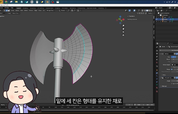Toggle the X axis button in Mirror Axis
Screen dimensions: 178x114
(x=174, y=57)
